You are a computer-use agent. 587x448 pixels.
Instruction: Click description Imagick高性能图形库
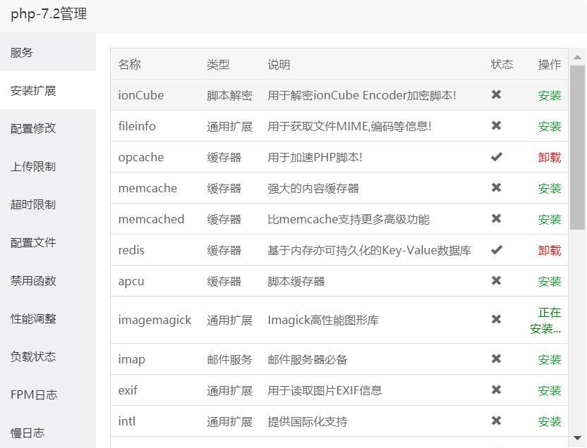tap(323, 321)
